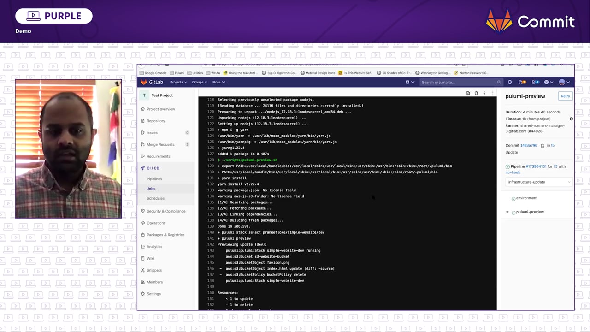The width and height of the screenshot is (590, 332).
Task: Open merge requests icon in top bar
Action: pyautogui.click(x=522, y=82)
